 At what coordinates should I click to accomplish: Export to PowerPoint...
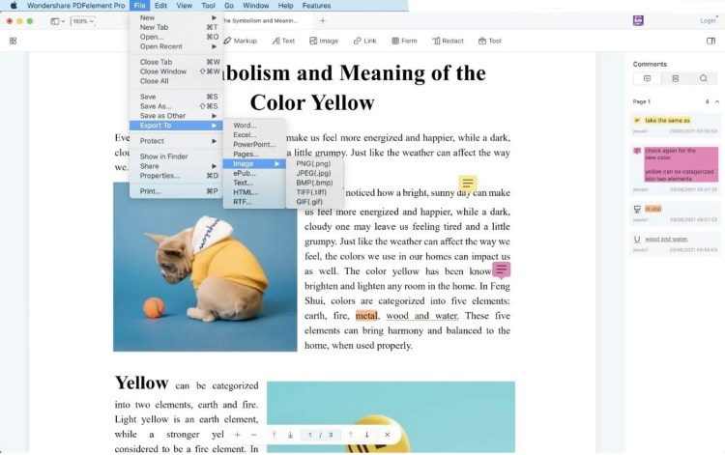[x=254, y=145]
